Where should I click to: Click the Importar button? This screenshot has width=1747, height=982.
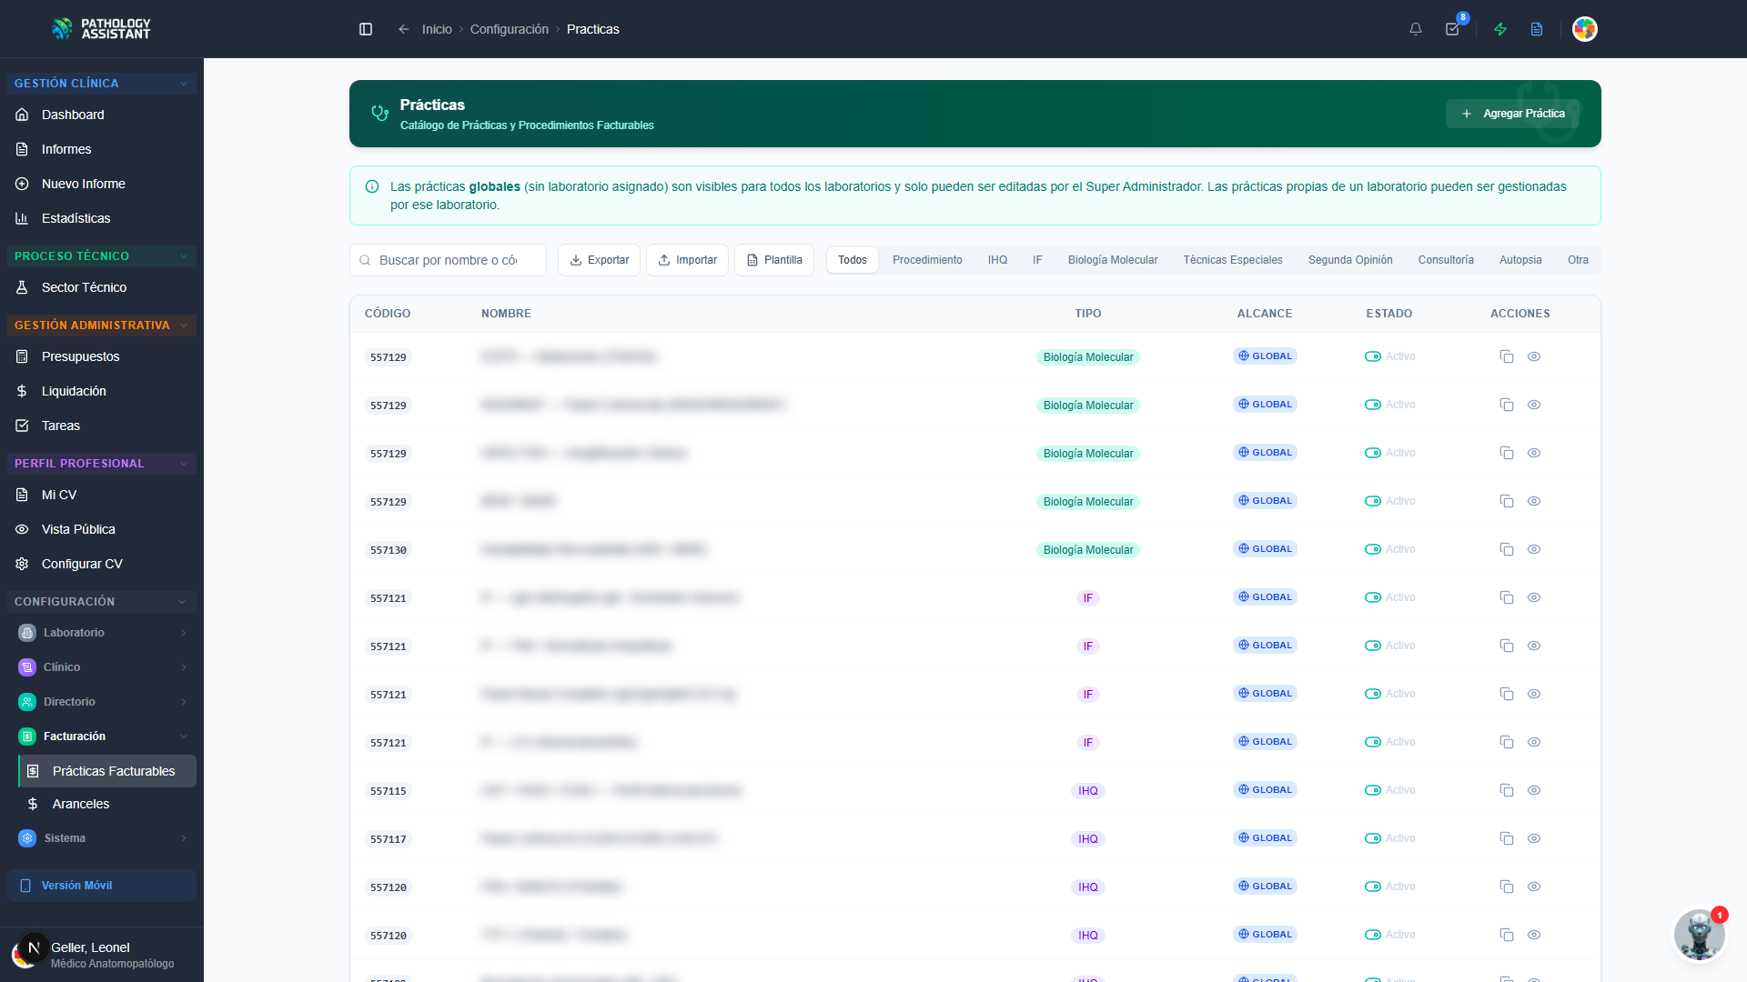pyautogui.click(x=687, y=260)
